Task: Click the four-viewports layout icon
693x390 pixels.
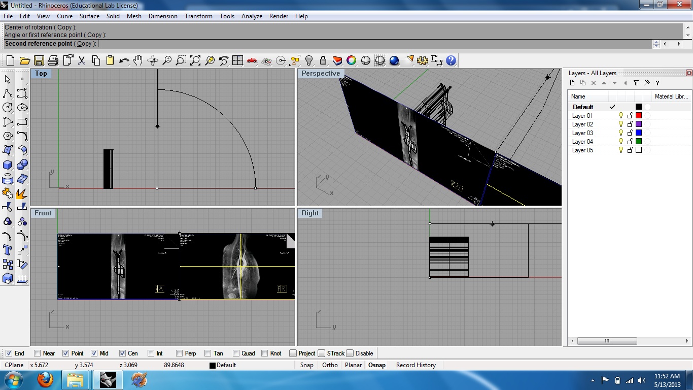Action: (238, 61)
